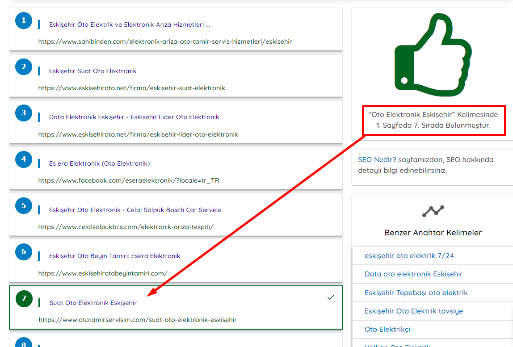Click the celalsolpukbcs.com URL text
Screen dimensions: 513x347
pos(126,227)
